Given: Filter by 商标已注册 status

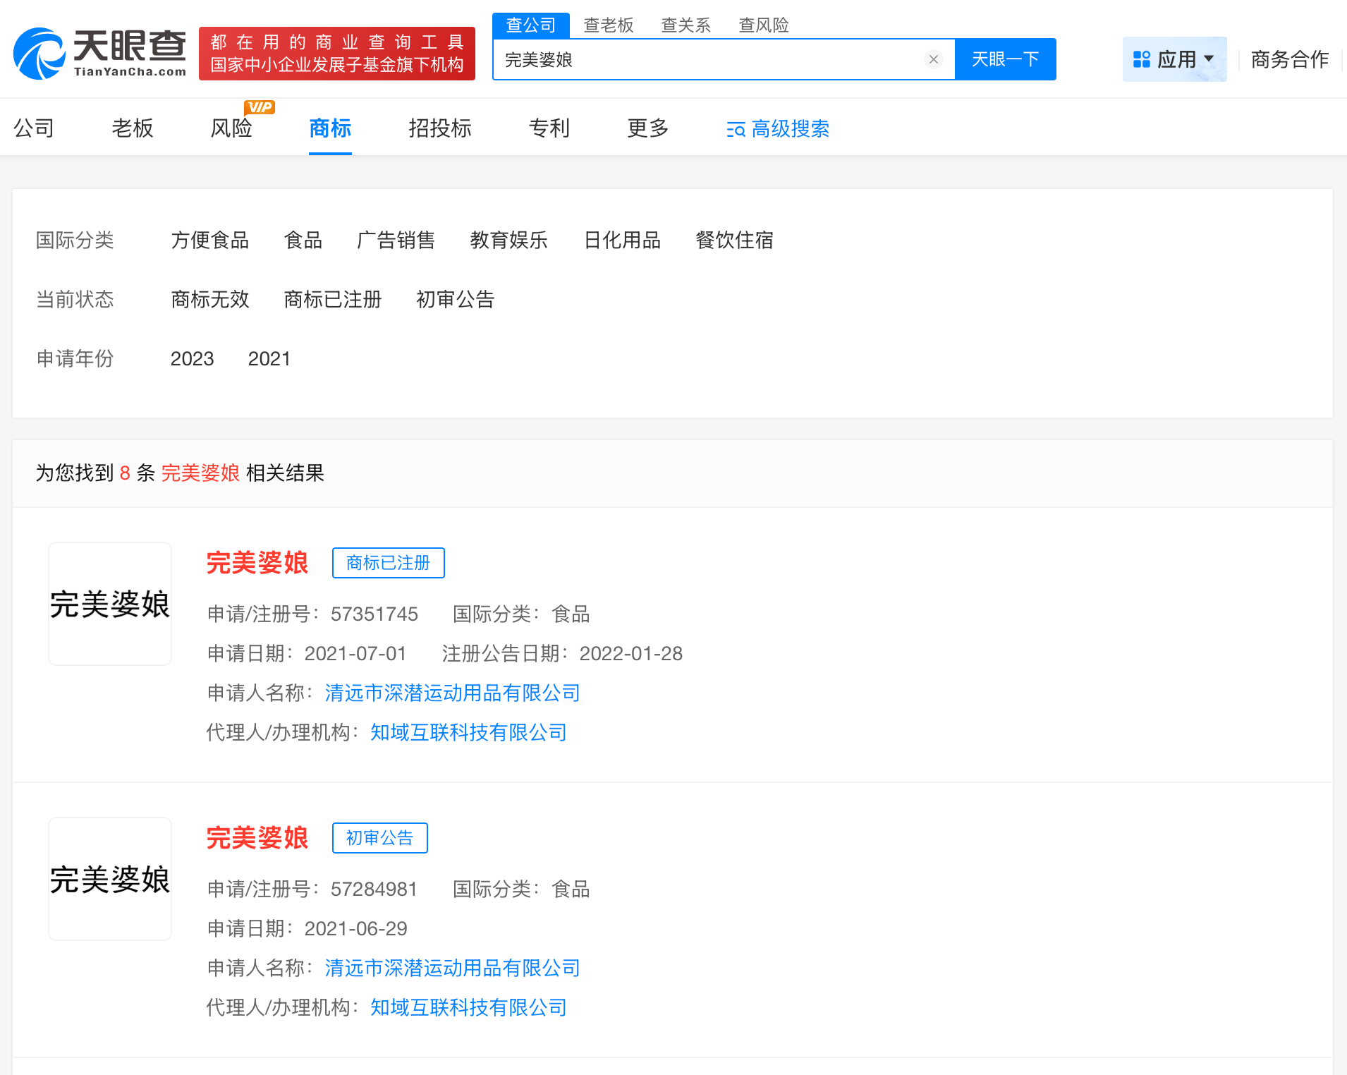Looking at the screenshot, I should (332, 300).
